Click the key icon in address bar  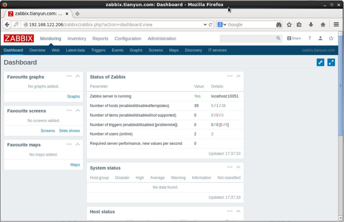(x=16, y=24)
